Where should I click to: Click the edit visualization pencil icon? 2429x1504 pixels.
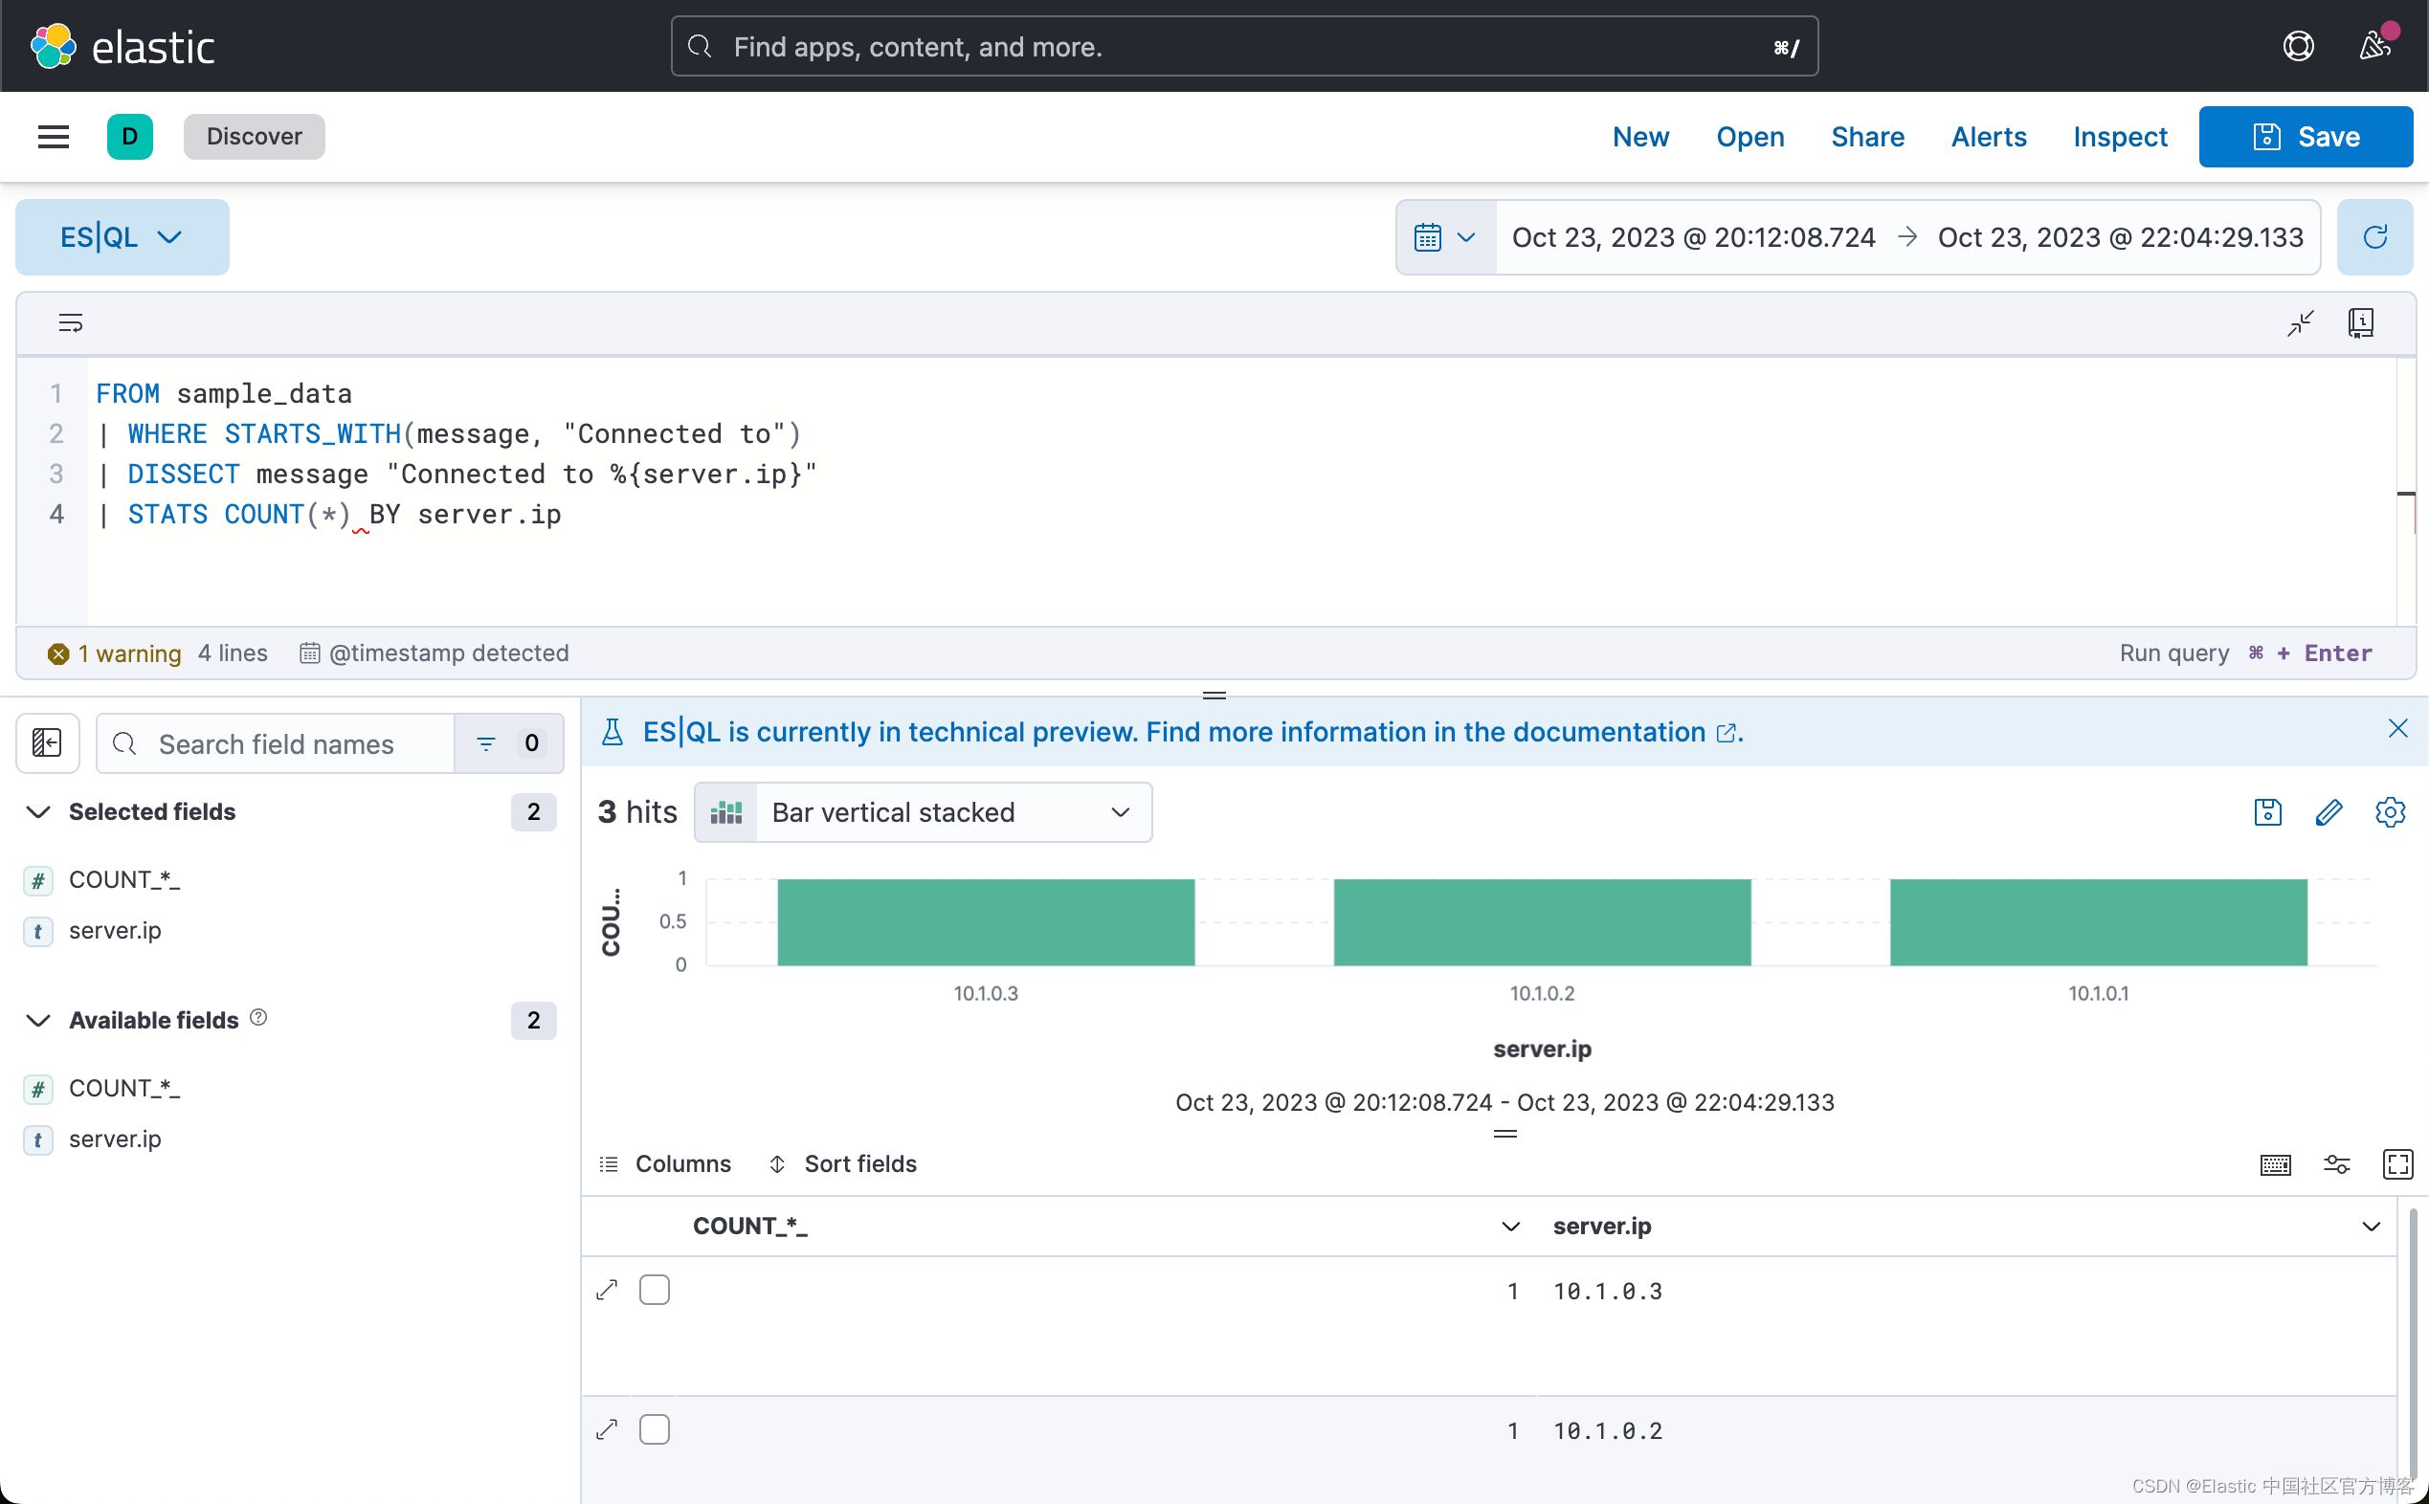(2330, 812)
